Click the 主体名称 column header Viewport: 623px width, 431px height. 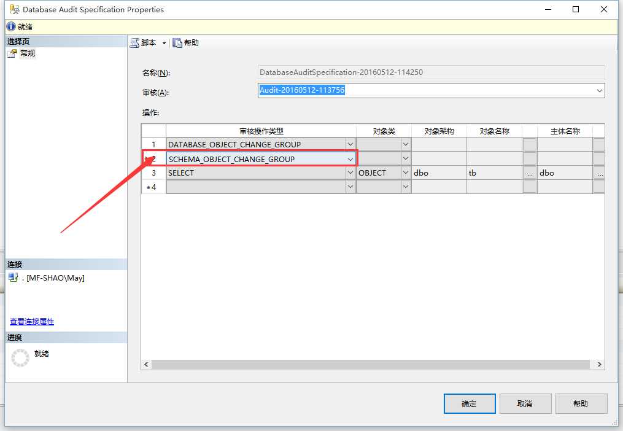pyautogui.click(x=565, y=131)
